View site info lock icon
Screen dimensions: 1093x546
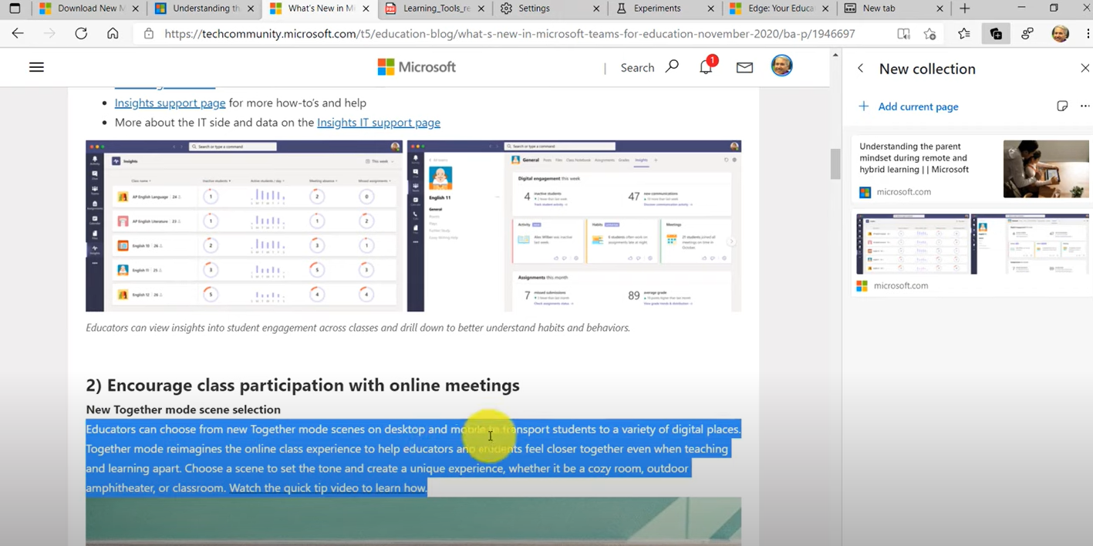pos(149,34)
